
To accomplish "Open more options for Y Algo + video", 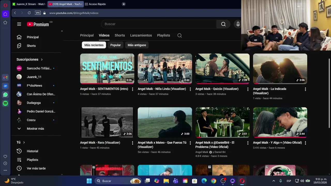I will point(305,143).
